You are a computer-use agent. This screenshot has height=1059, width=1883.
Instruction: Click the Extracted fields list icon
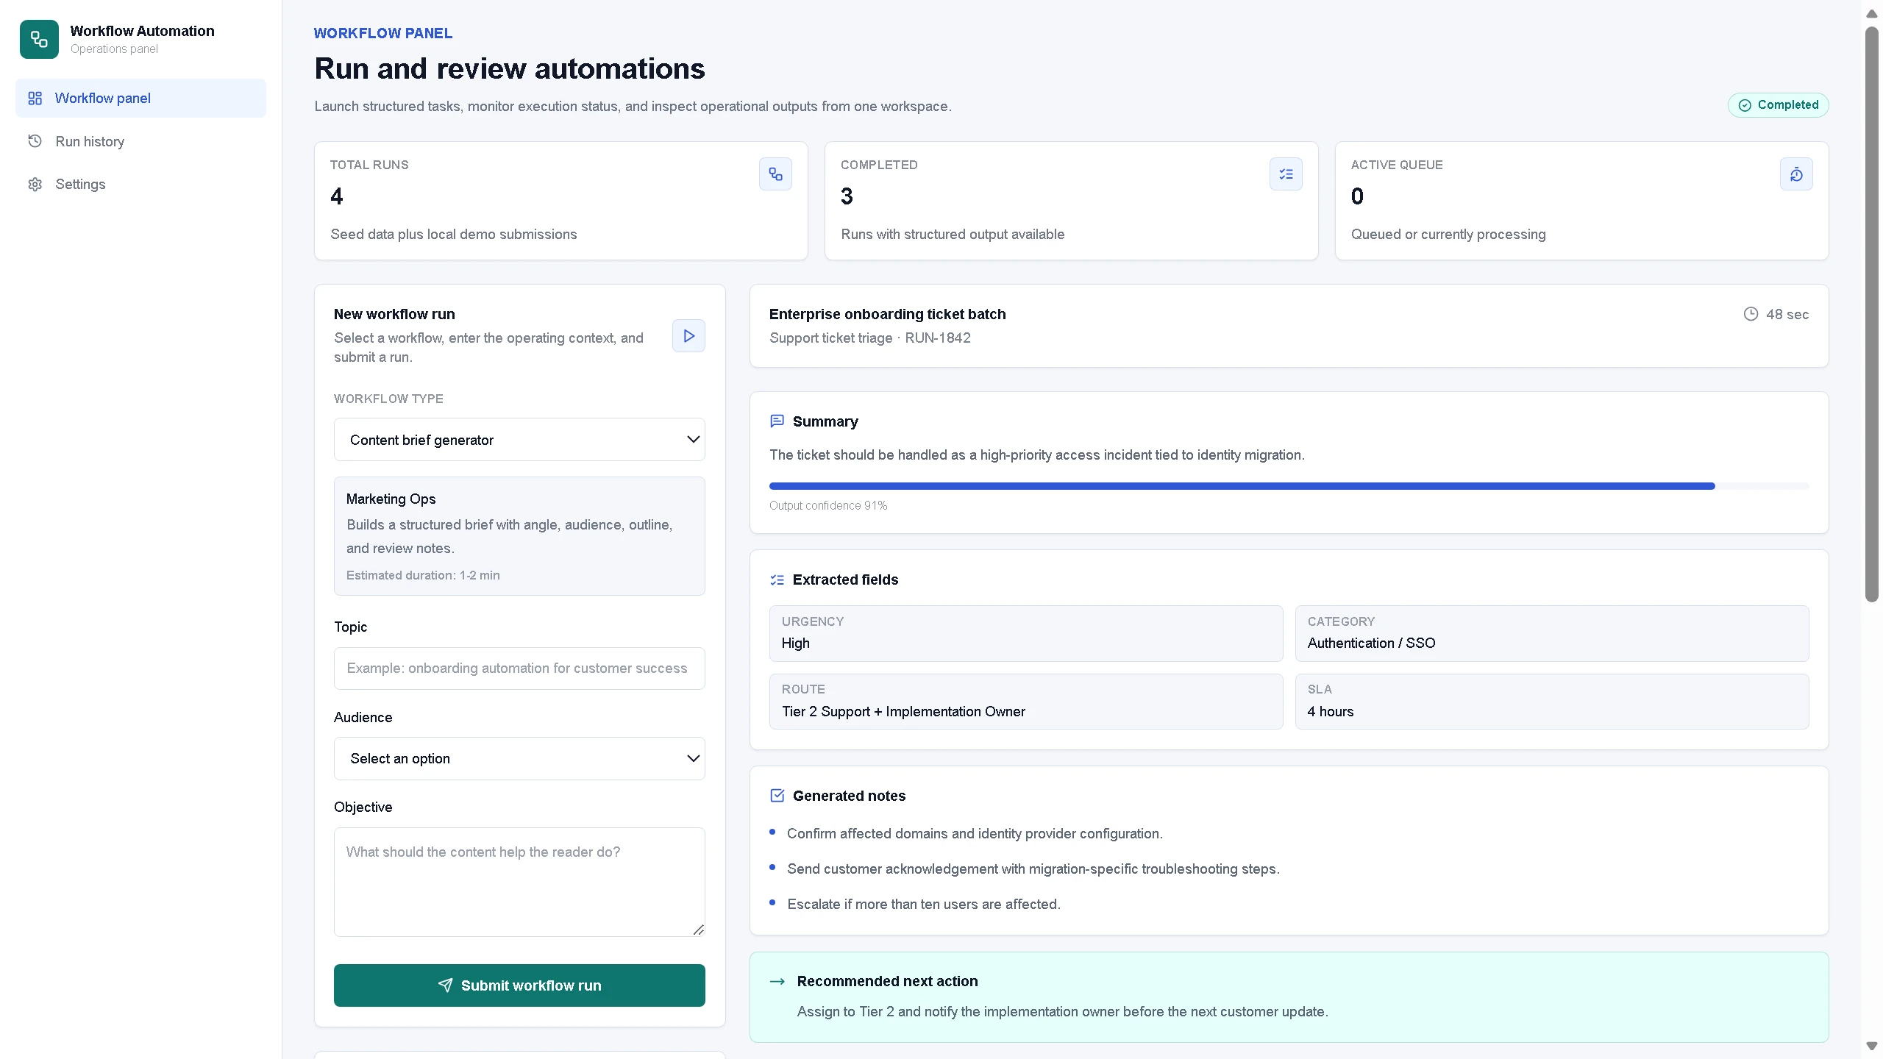click(777, 580)
